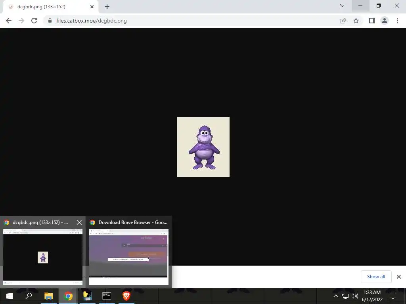Viewport: 406px width, 304px height.
Task: Go back to the previous page
Action: [9, 21]
